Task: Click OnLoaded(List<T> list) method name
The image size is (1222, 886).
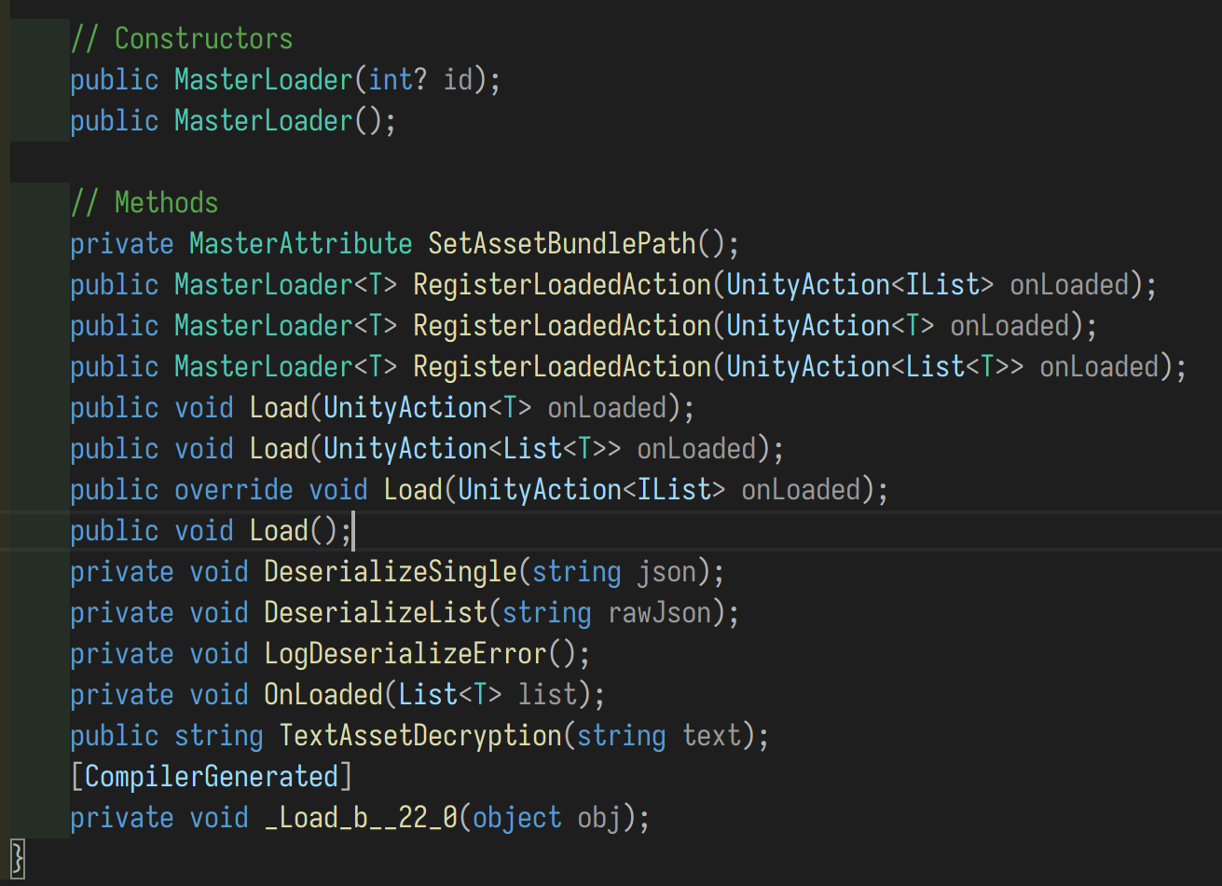Action: [323, 695]
